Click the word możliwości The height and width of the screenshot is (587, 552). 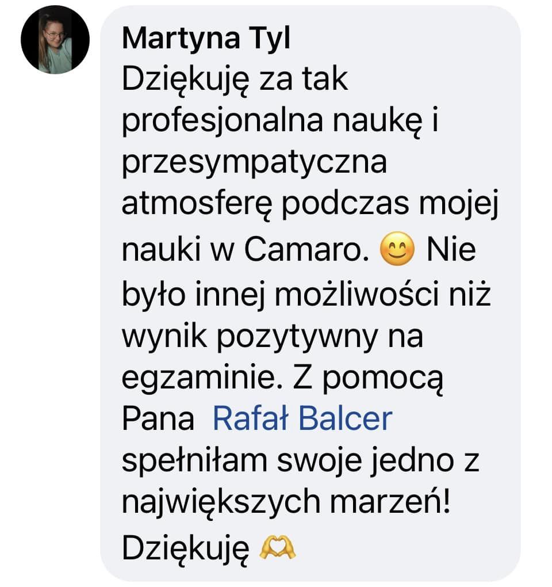(356, 293)
